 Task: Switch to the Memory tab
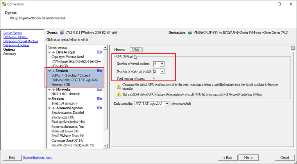click(x=120, y=50)
